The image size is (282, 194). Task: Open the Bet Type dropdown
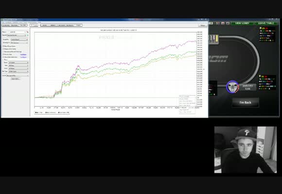[x=18, y=71]
